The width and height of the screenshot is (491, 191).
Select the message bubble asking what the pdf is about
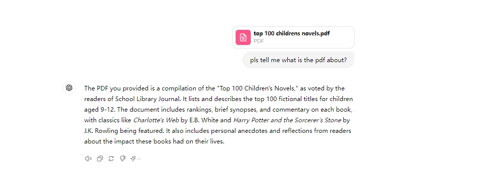pos(298,60)
